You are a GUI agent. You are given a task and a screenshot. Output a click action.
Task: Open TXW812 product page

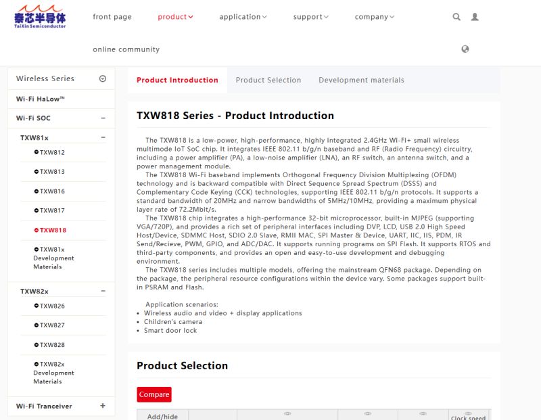52,152
